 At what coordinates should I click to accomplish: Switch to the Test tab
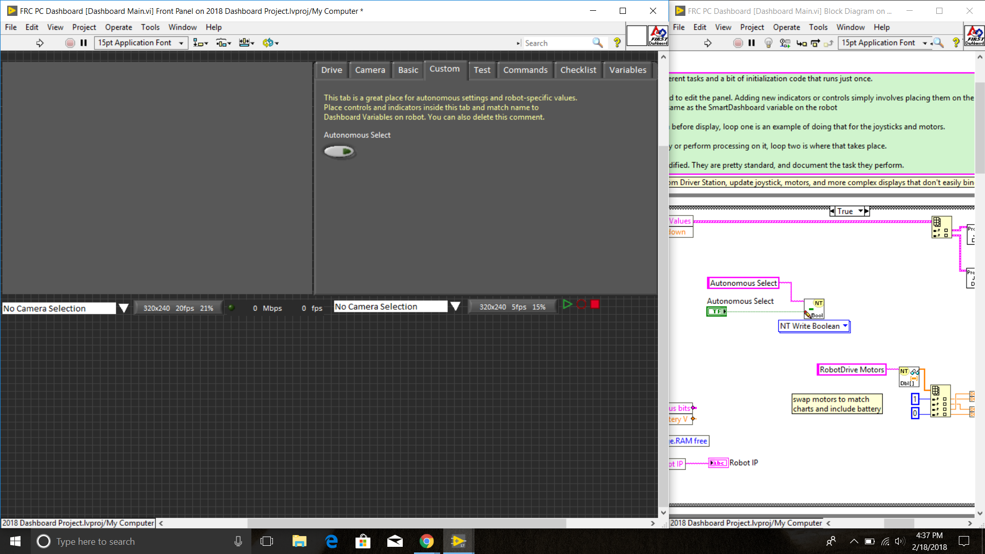482,70
